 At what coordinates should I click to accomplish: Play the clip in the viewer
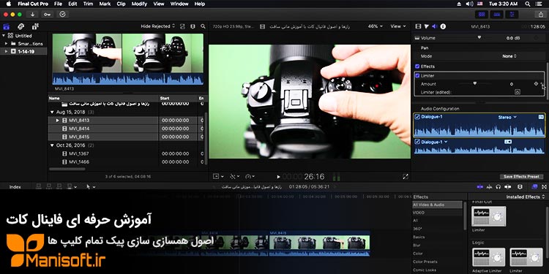(x=278, y=177)
